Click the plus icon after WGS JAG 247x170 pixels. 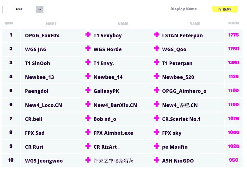[88, 49]
